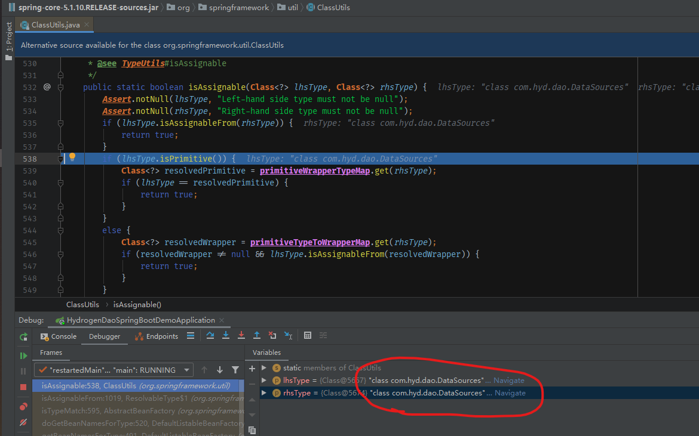
Task: Navigate to the rhsType class source
Action: [510, 393]
